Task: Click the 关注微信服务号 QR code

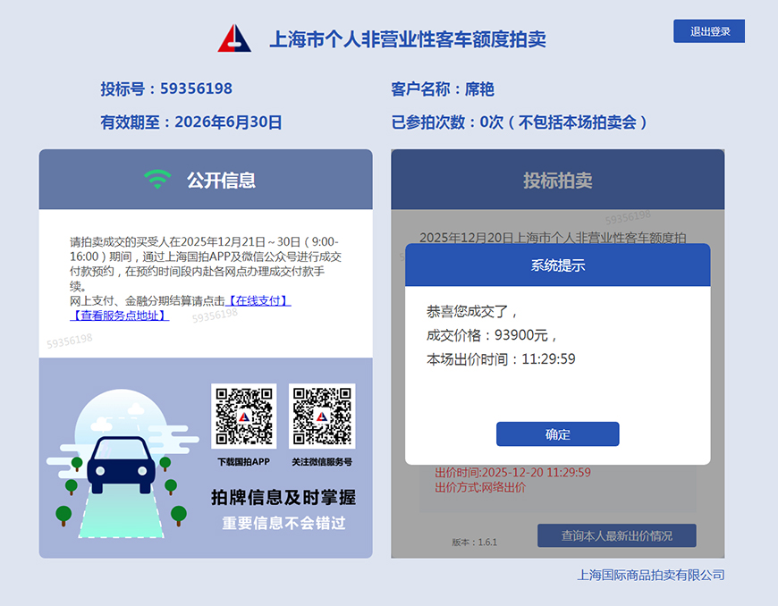Action: 322,416
